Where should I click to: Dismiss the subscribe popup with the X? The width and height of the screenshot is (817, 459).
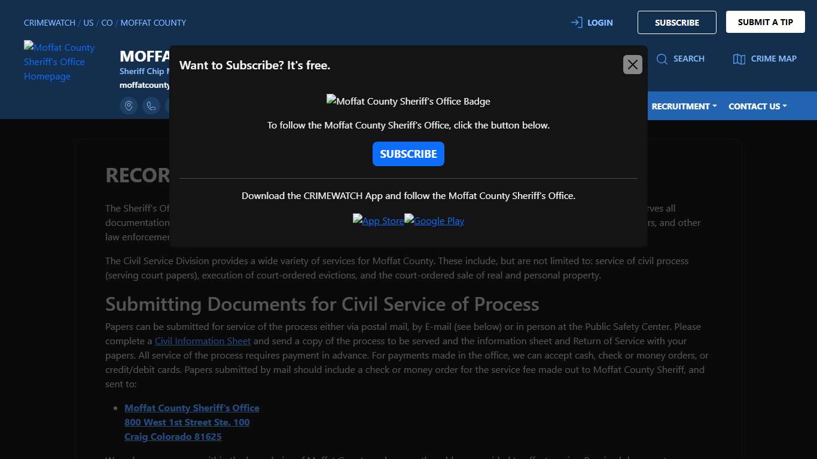click(632, 64)
